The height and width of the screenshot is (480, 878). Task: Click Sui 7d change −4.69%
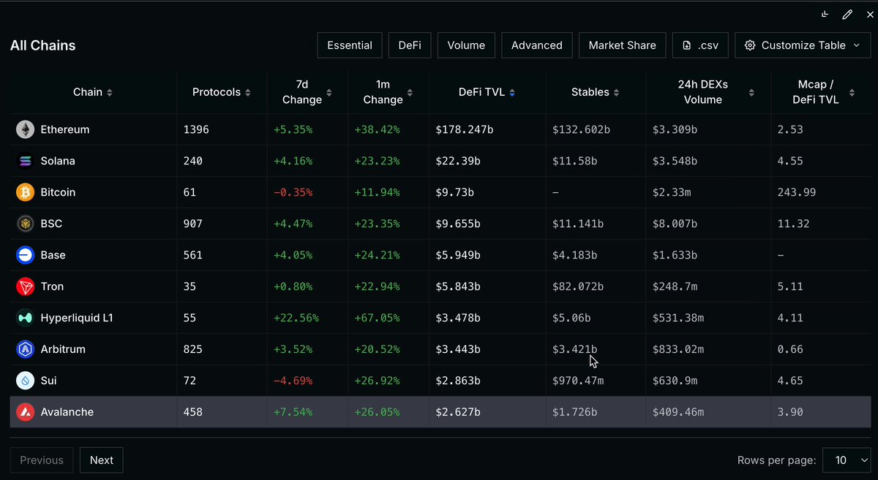[x=293, y=381]
